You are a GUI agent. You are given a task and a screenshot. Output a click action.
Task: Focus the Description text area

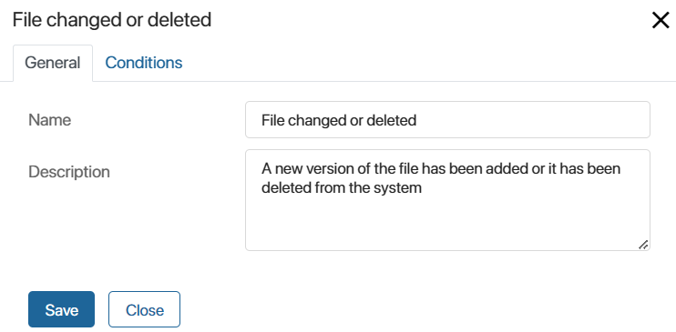tap(447, 200)
